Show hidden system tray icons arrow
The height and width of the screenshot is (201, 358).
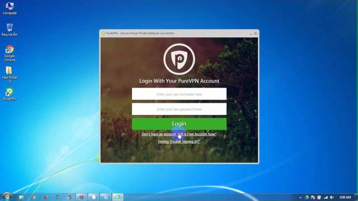[x=300, y=197]
